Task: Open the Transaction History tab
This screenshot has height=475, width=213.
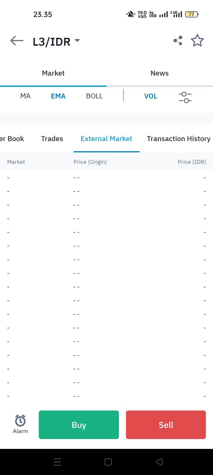Action: coord(179,139)
